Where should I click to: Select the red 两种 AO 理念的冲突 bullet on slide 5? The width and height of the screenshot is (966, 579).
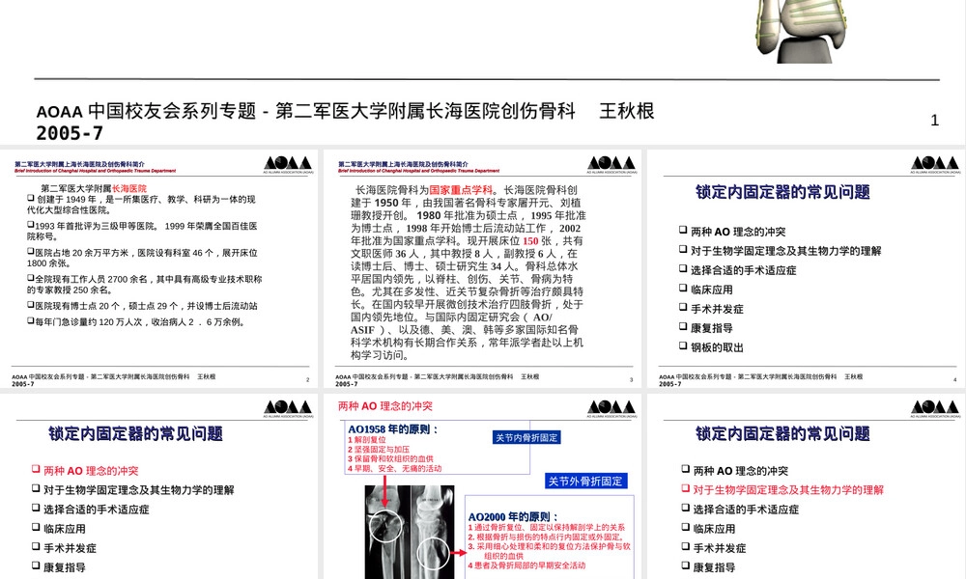85,471
